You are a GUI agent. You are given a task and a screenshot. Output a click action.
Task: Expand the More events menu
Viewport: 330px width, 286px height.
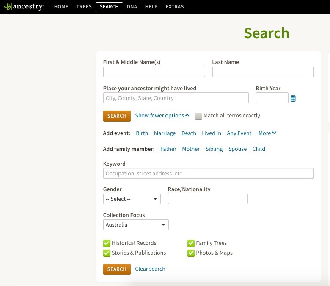pyautogui.click(x=267, y=133)
